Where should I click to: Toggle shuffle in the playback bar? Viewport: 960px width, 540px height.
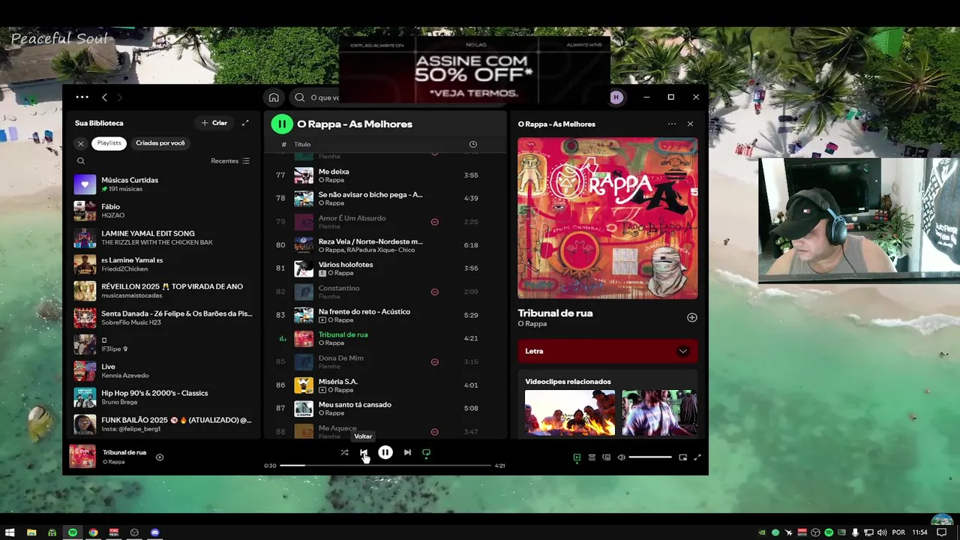pos(344,452)
